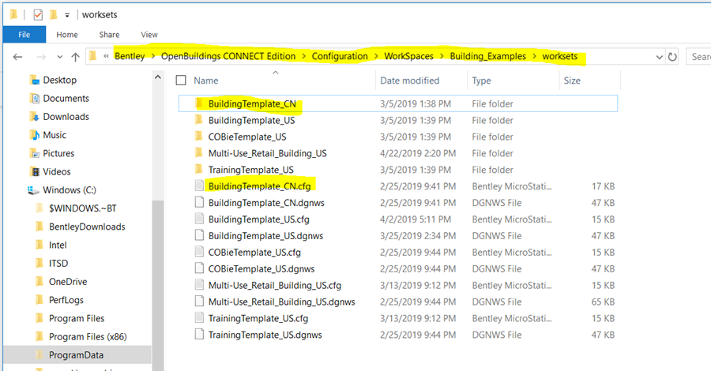This screenshot has height=371, width=711.
Task: Sort by the Size column header
Action: (572, 81)
